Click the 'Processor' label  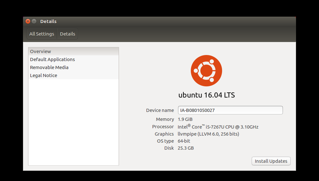(x=163, y=127)
